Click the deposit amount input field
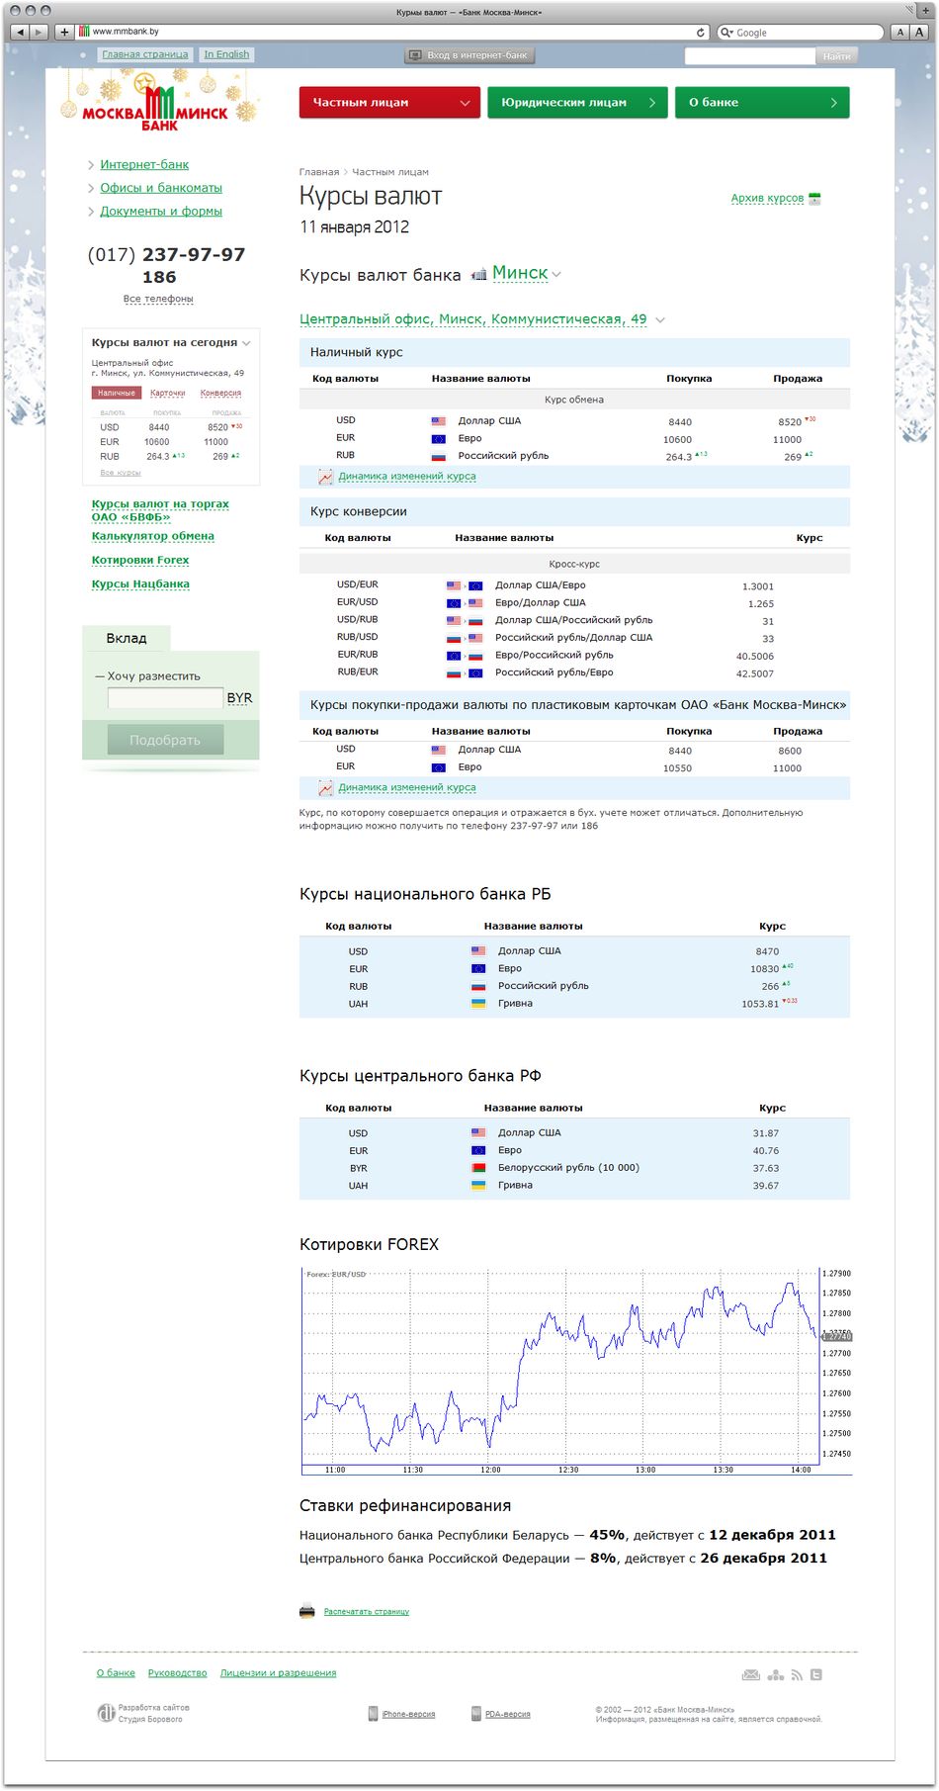This screenshot has width=939, height=1791. coord(165,698)
